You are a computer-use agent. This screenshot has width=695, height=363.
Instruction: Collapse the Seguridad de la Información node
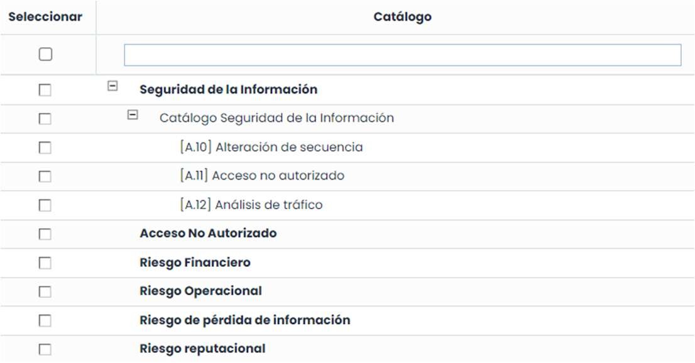coord(112,87)
